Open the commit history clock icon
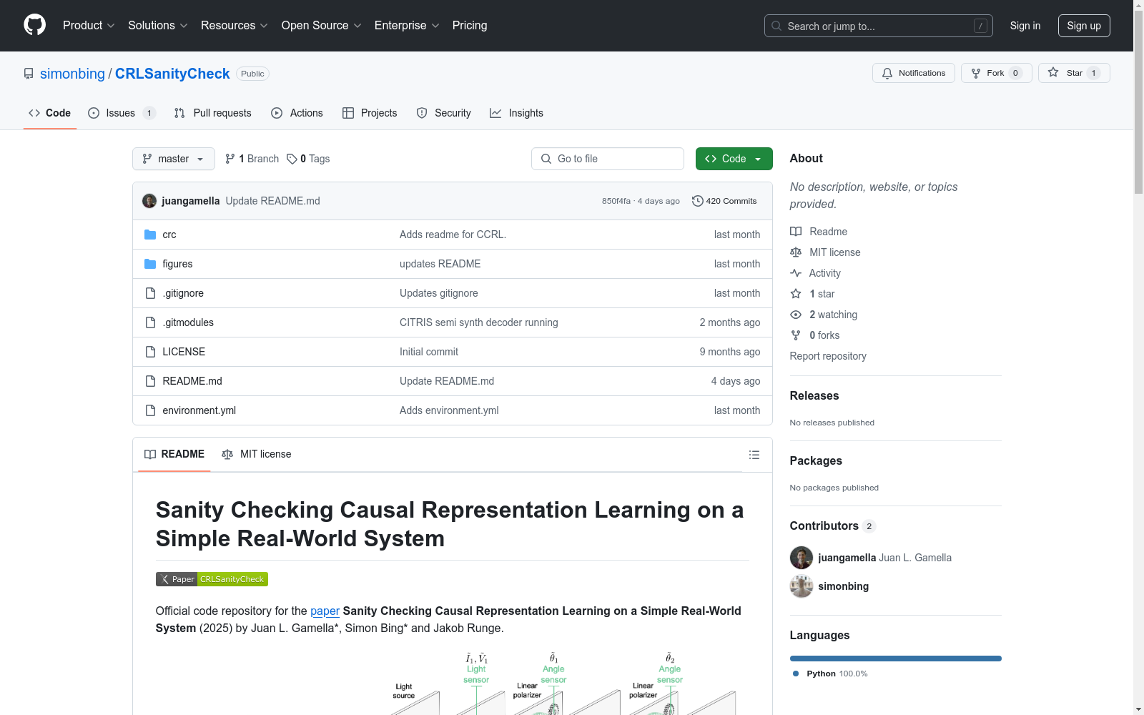 click(697, 201)
